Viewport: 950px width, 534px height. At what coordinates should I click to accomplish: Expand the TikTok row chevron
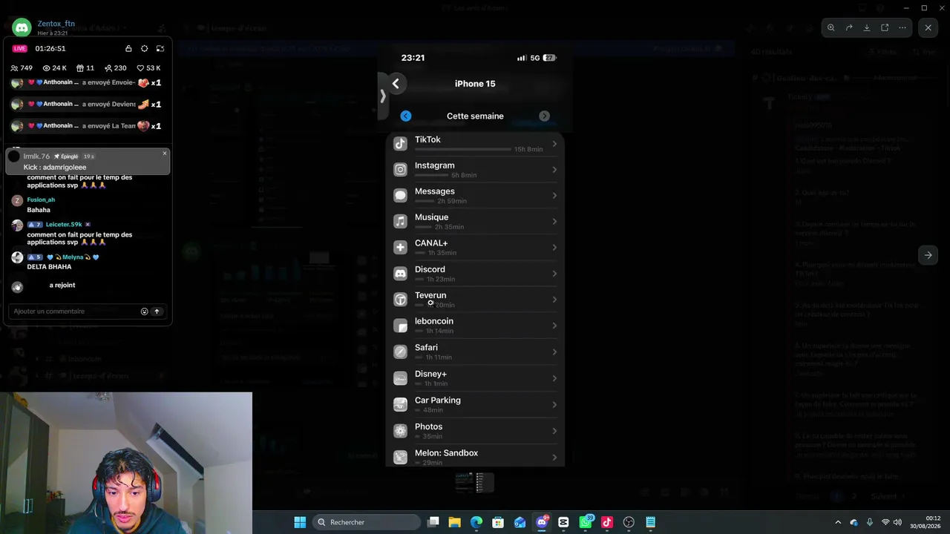coord(554,144)
